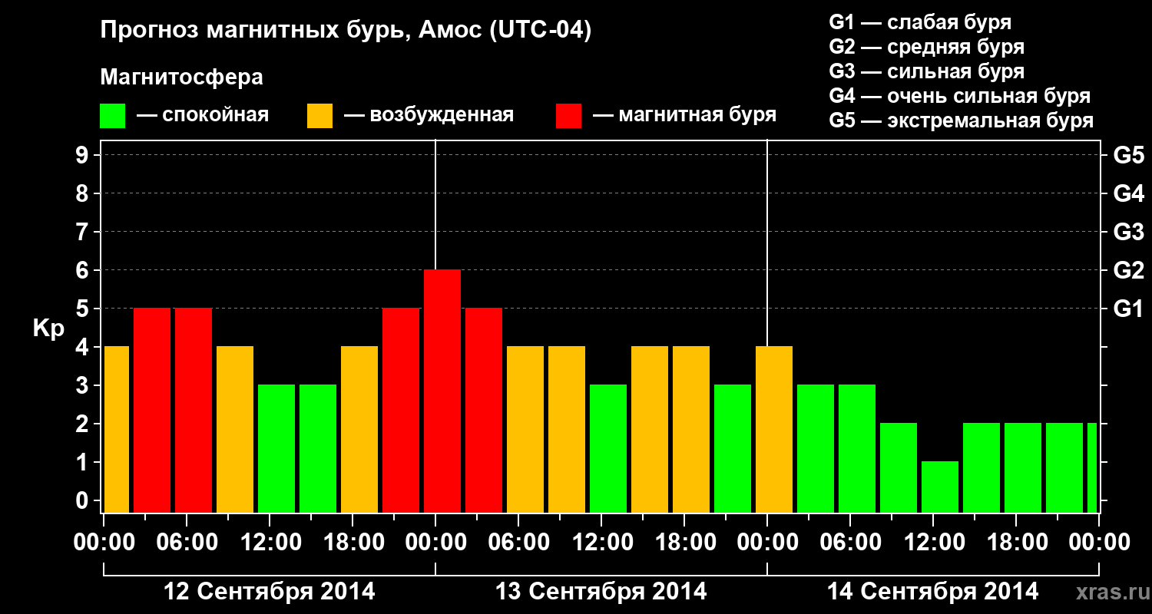Click the 'G2 — средняя буря' legend line

coord(927,47)
